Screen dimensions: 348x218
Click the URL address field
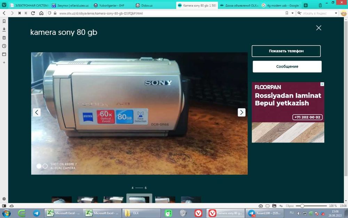coord(171,13)
